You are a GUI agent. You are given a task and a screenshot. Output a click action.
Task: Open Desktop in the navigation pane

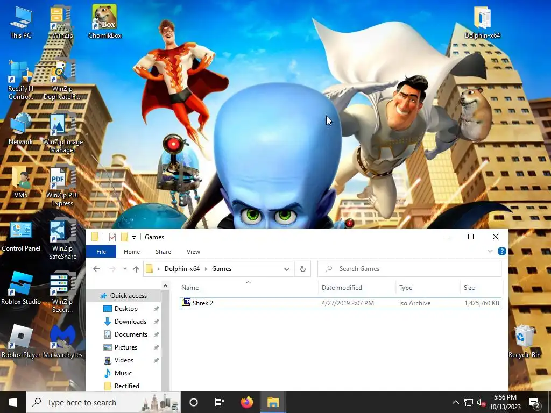pos(126,309)
